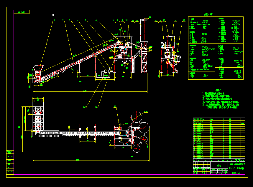Click the specification table heading
253x187 pixels.
(x=208, y=14)
